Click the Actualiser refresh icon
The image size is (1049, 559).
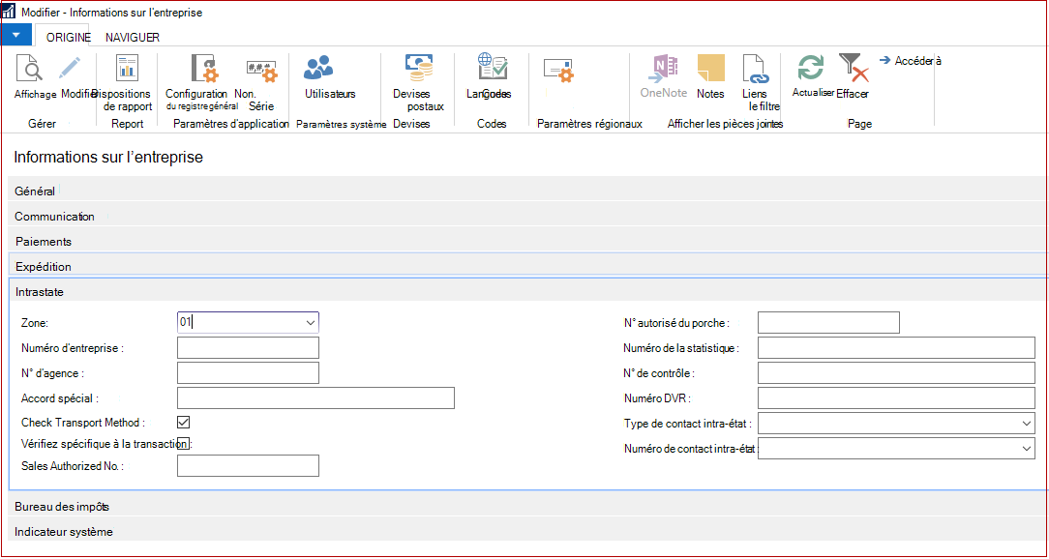pyautogui.click(x=810, y=68)
